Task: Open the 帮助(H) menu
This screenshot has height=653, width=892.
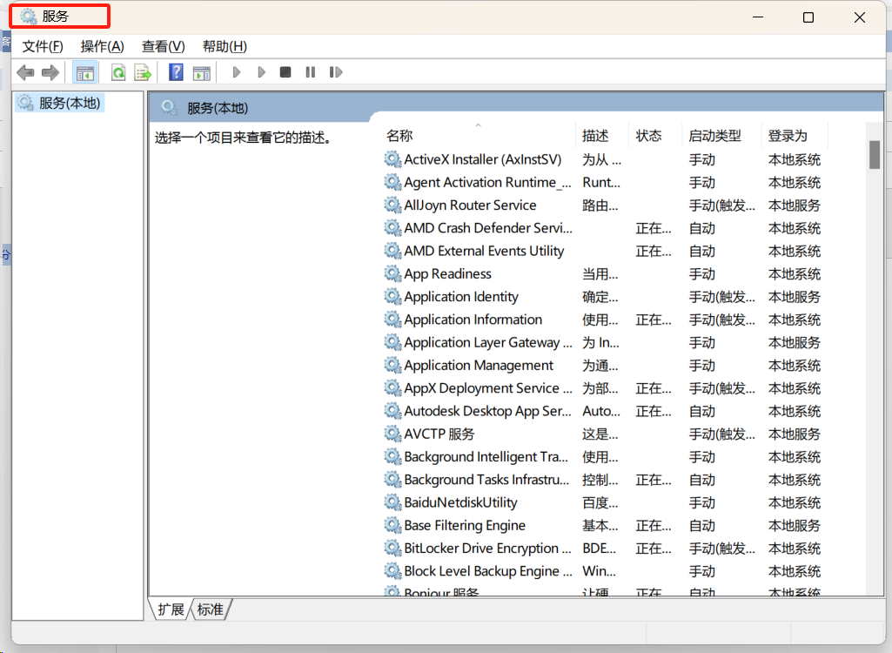Action: point(225,46)
